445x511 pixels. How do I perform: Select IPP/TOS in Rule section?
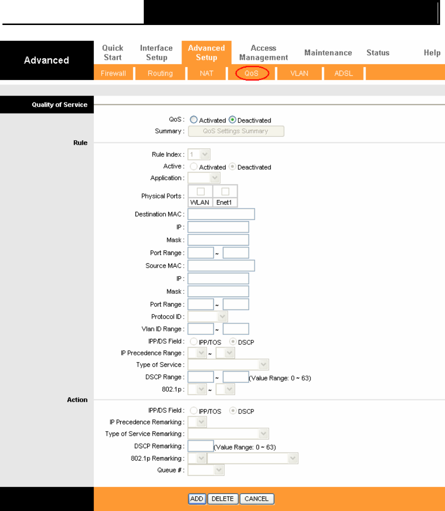(194, 341)
